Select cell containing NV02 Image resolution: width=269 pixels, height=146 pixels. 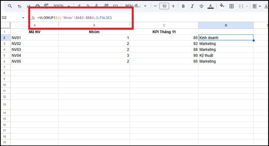point(35,44)
